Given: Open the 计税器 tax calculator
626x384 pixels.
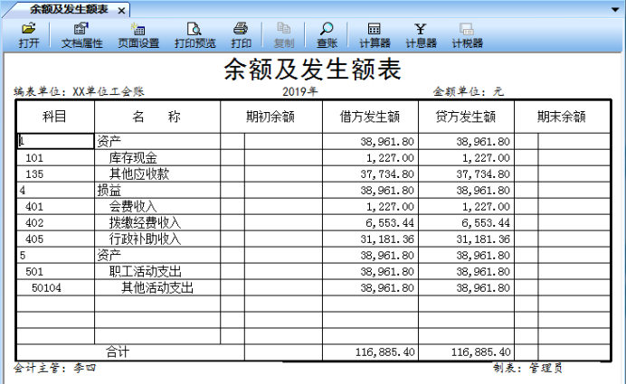Looking at the screenshot, I should [467, 35].
